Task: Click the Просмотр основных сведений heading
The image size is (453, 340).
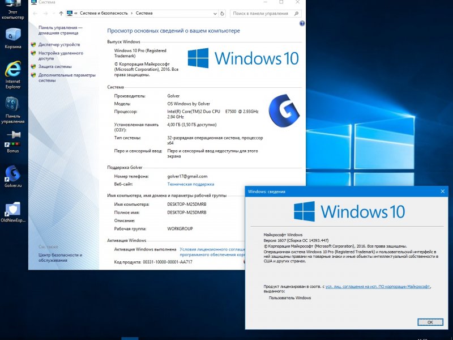Action: (173, 31)
